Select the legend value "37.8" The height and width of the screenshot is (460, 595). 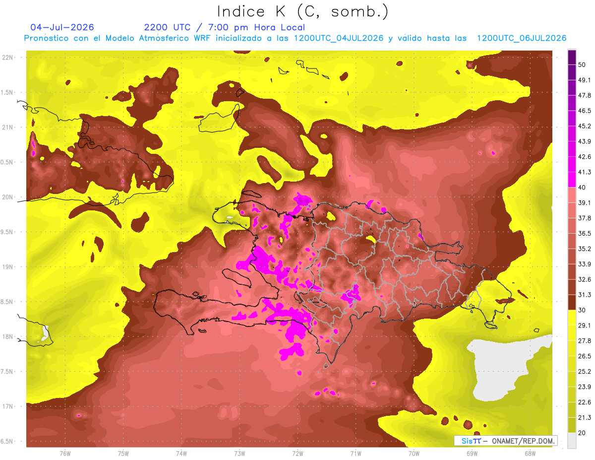(584, 218)
